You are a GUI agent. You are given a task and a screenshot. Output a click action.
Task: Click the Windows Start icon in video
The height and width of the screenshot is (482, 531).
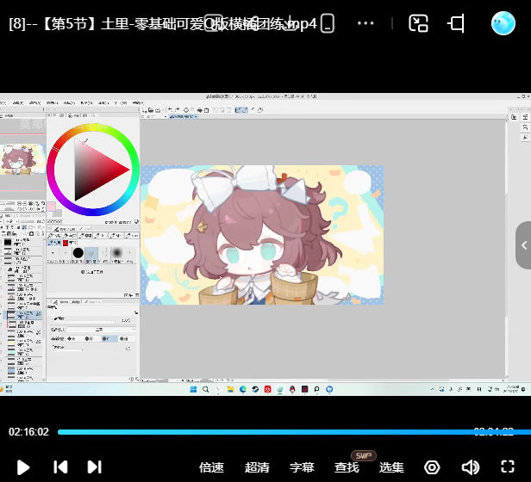[193, 389]
